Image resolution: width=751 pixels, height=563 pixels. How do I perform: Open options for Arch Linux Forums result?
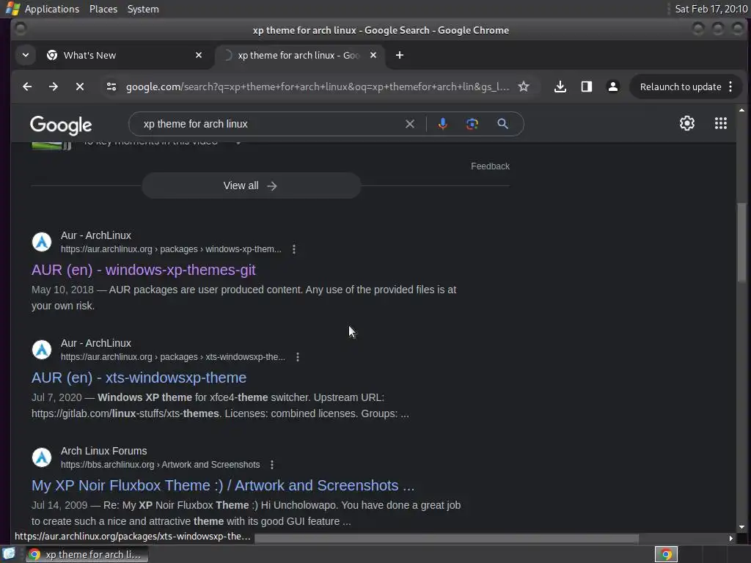tap(272, 465)
